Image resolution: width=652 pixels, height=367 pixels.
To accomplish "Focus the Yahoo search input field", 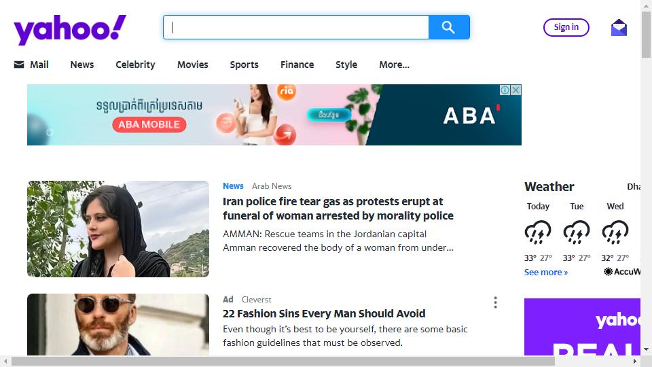I will (x=296, y=27).
